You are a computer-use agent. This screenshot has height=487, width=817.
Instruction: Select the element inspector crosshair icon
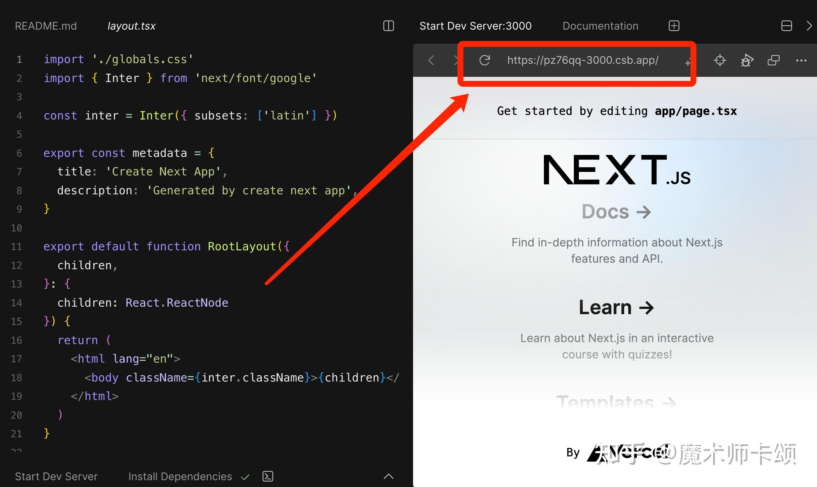point(720,60)
